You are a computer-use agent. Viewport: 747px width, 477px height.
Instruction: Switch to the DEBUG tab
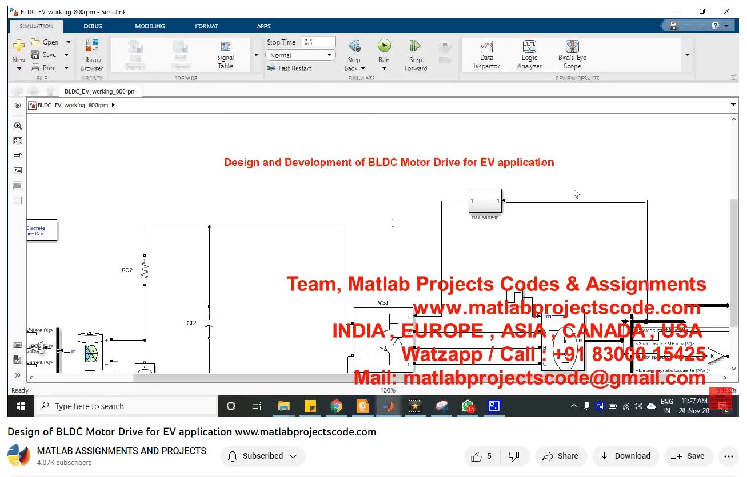click(x=93, y=26)
